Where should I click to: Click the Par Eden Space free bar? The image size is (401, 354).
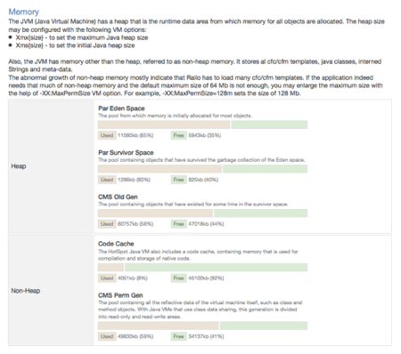[269, 125]
